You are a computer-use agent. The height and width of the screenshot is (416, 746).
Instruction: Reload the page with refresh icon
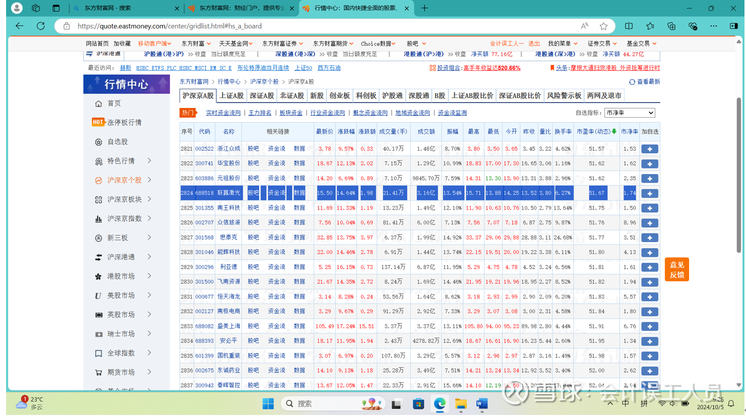[x=41, y=26]
